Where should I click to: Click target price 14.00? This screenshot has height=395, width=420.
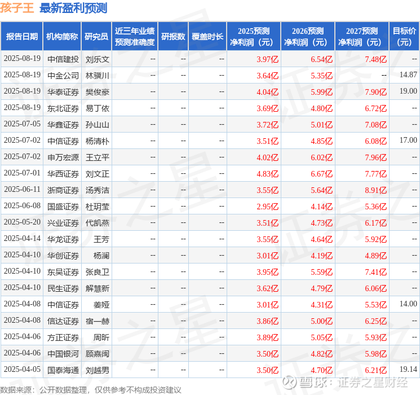[408, 304]
